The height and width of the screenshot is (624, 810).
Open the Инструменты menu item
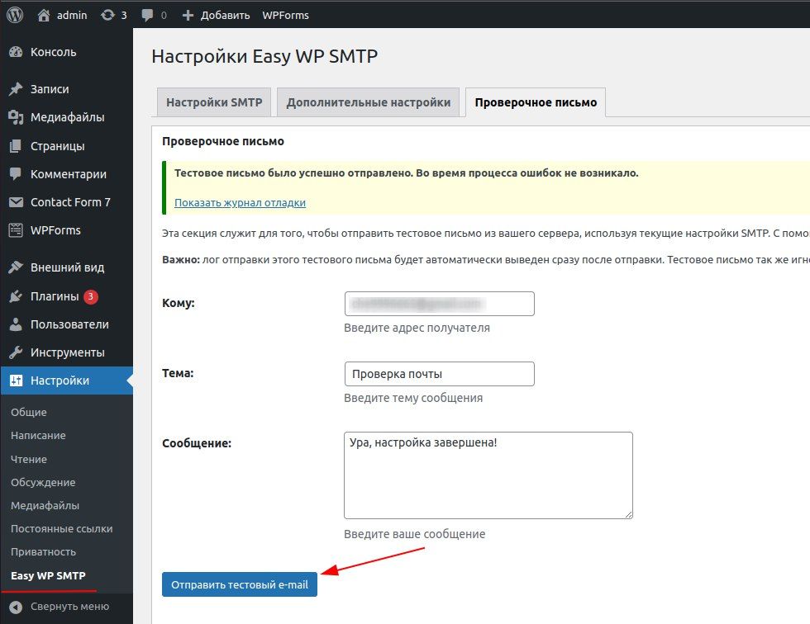(x=67, y=352)
